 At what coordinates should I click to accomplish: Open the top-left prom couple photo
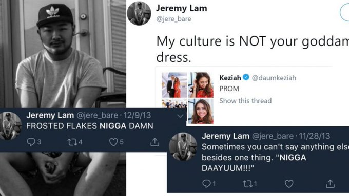(174, 85)
